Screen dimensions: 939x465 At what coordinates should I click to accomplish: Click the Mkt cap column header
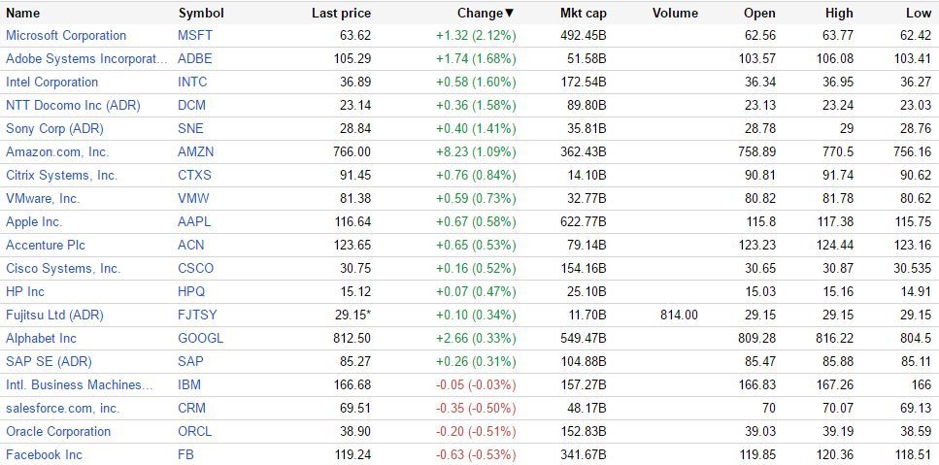(x=583, y=13)
